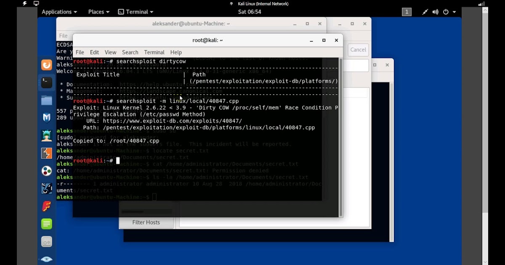The width and height of the screenshot is (505, 265).
Task: Open File menu in root@kali terminal
Action: tap(80, 52)
